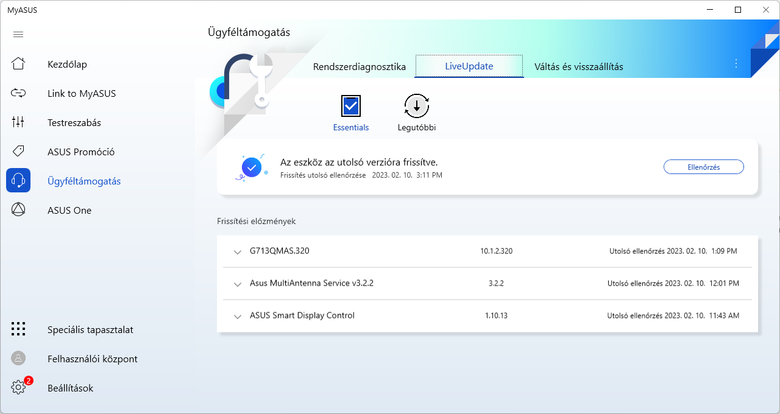Click the Kezdőlap home icon
The image size is (780, 414).
(x=18, y=64)
